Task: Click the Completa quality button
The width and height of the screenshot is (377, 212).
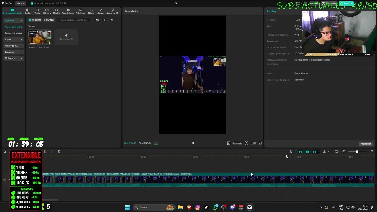Action: (x=237, y=143)
